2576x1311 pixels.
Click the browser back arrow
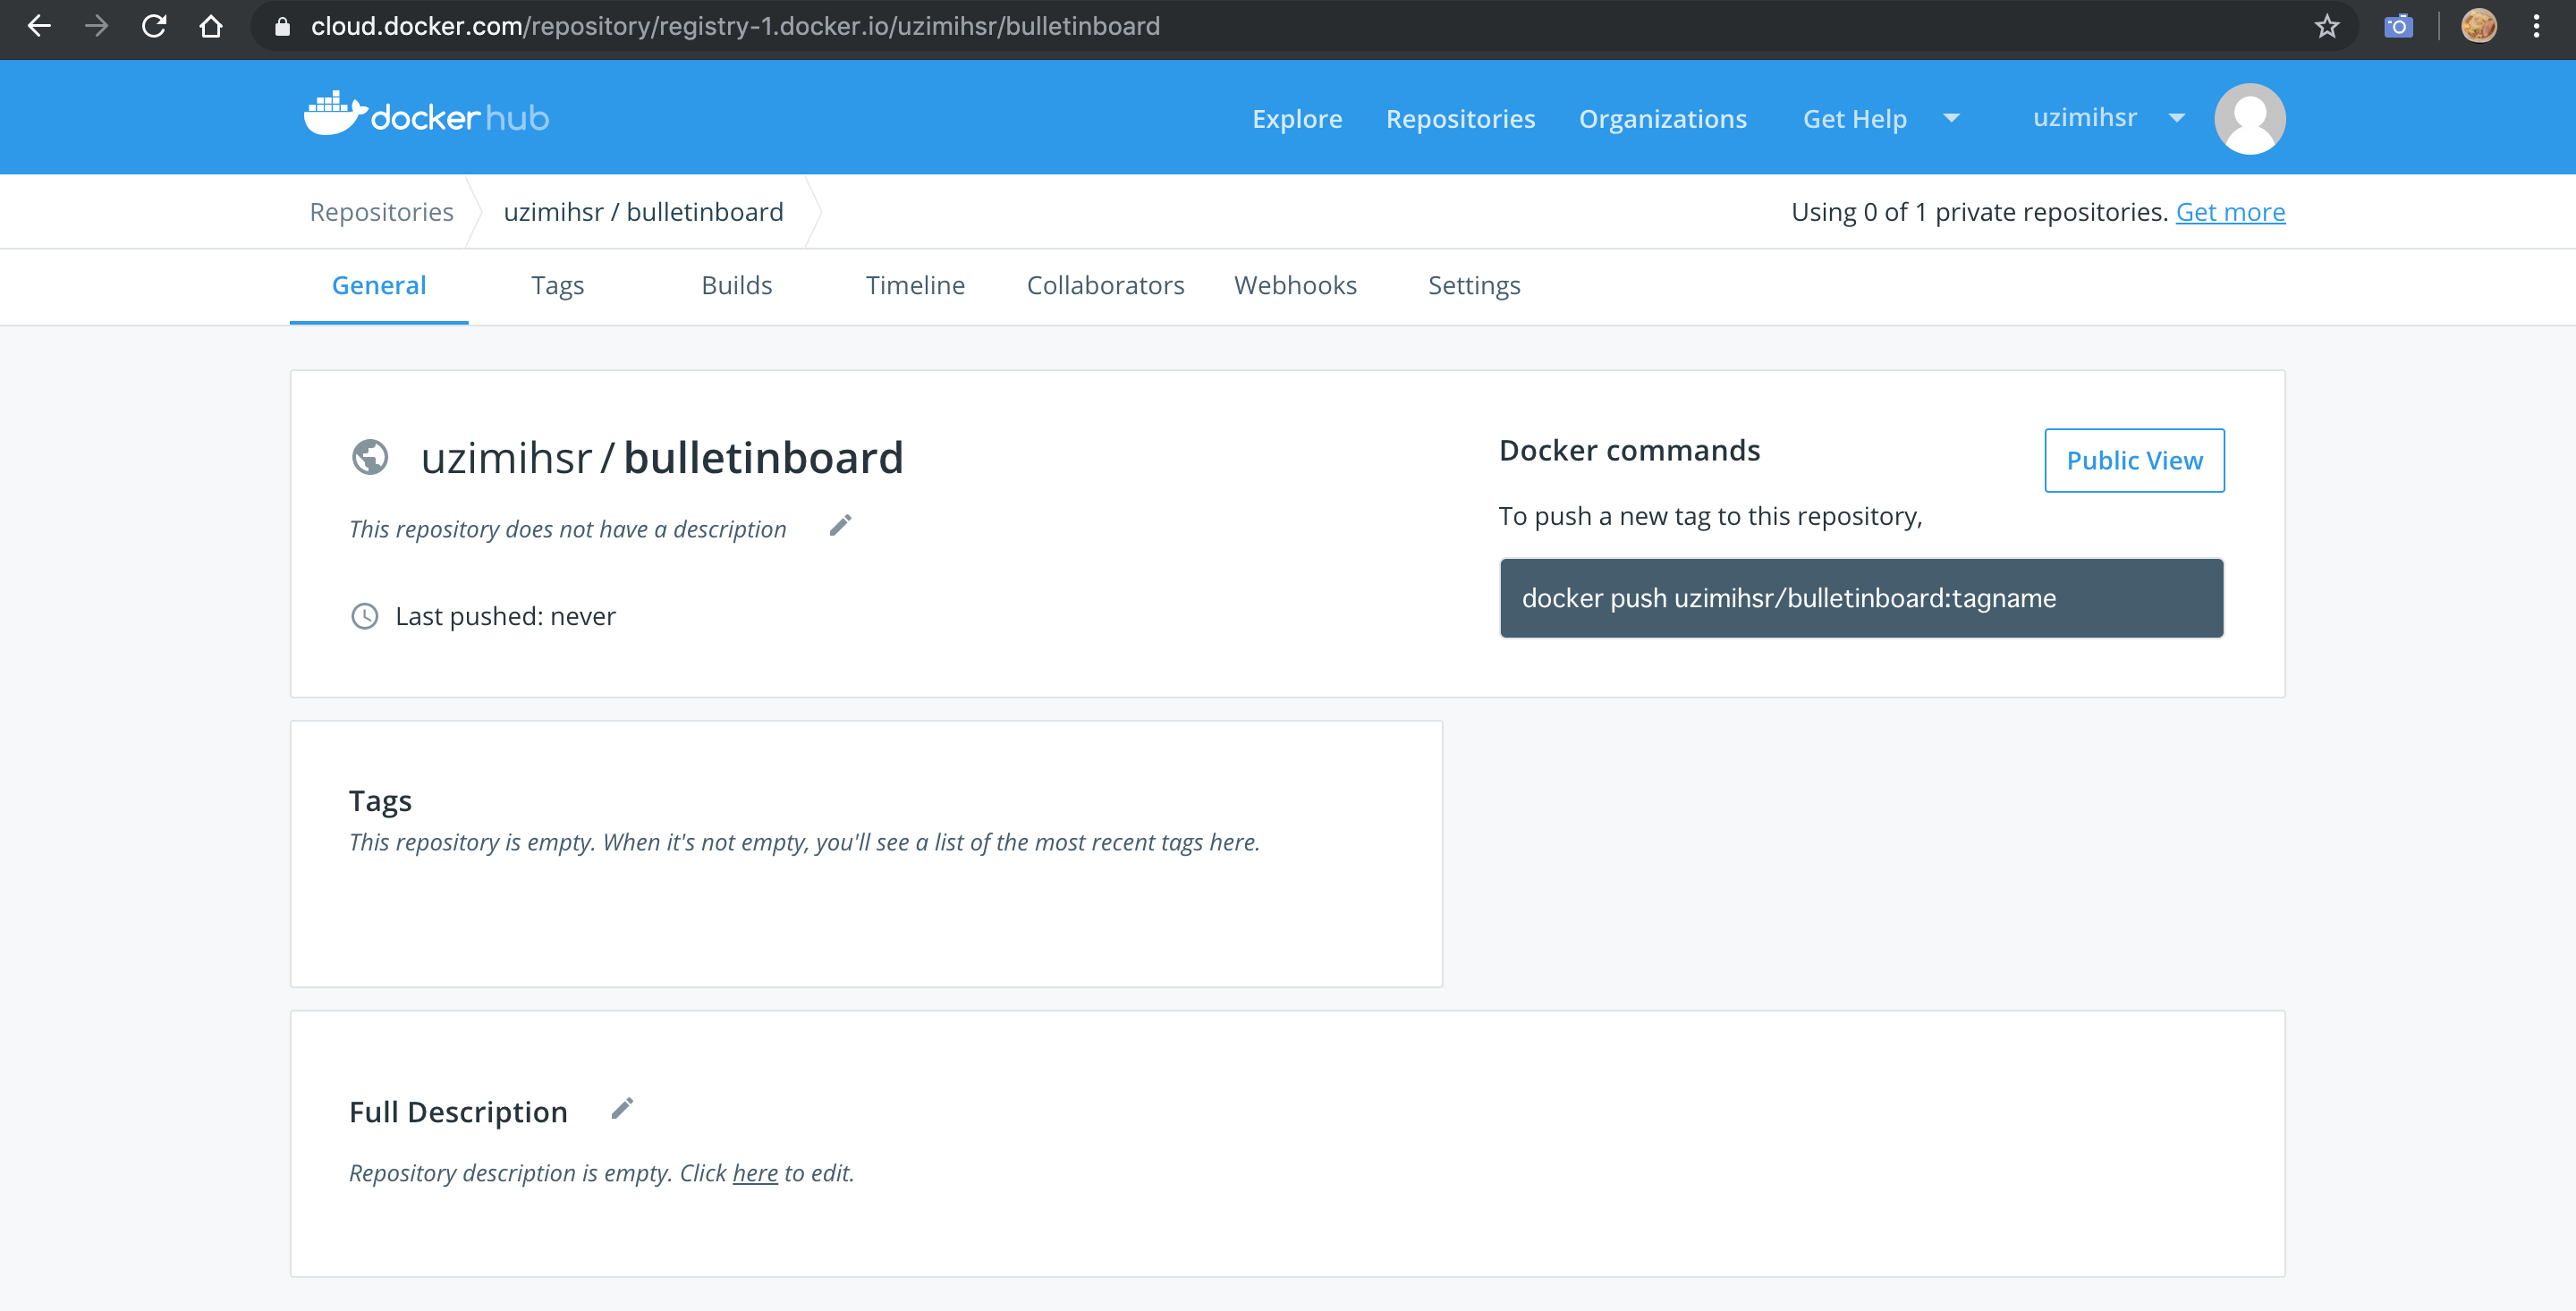[x=39, y=26]
